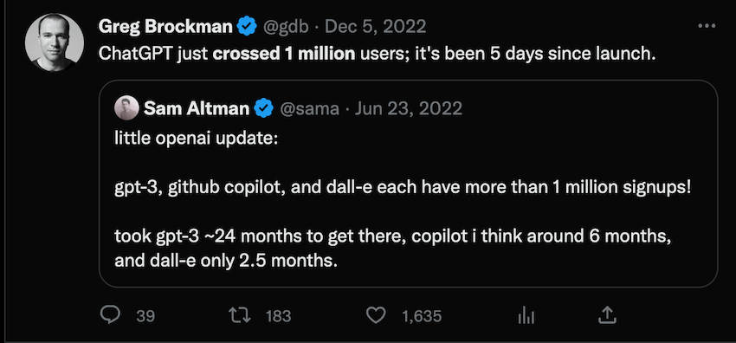View the 1,635 likes count

click(422, 316)
